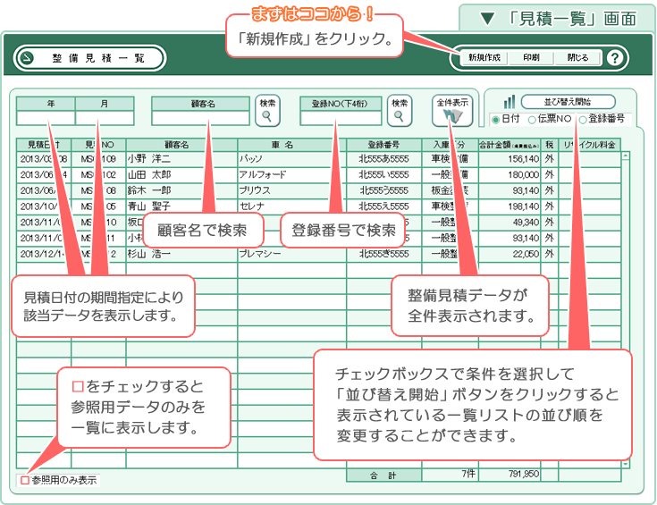Click the 49,340 amount cell
The width and height of the screenshot is (657, 505).
point(510,223)
